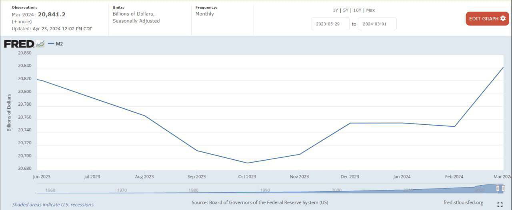Screen dimensions: 512x210
Task: Click the left handle of range slider
Action: coord(498,188)
